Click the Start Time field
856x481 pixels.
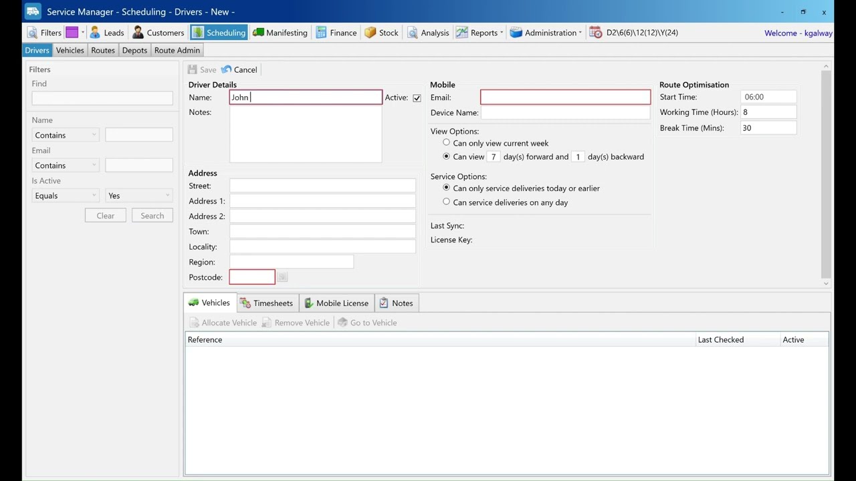point(768,97)
